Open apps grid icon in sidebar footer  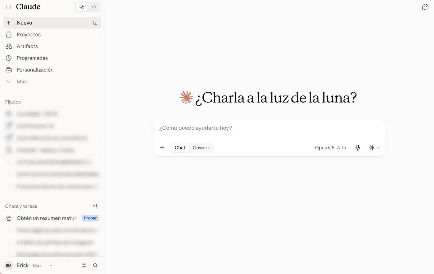pyautogui.click(x=84, y=265)
